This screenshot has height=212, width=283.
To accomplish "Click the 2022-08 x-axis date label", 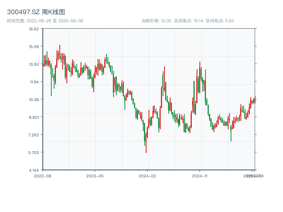I will (x=42, y=176).
